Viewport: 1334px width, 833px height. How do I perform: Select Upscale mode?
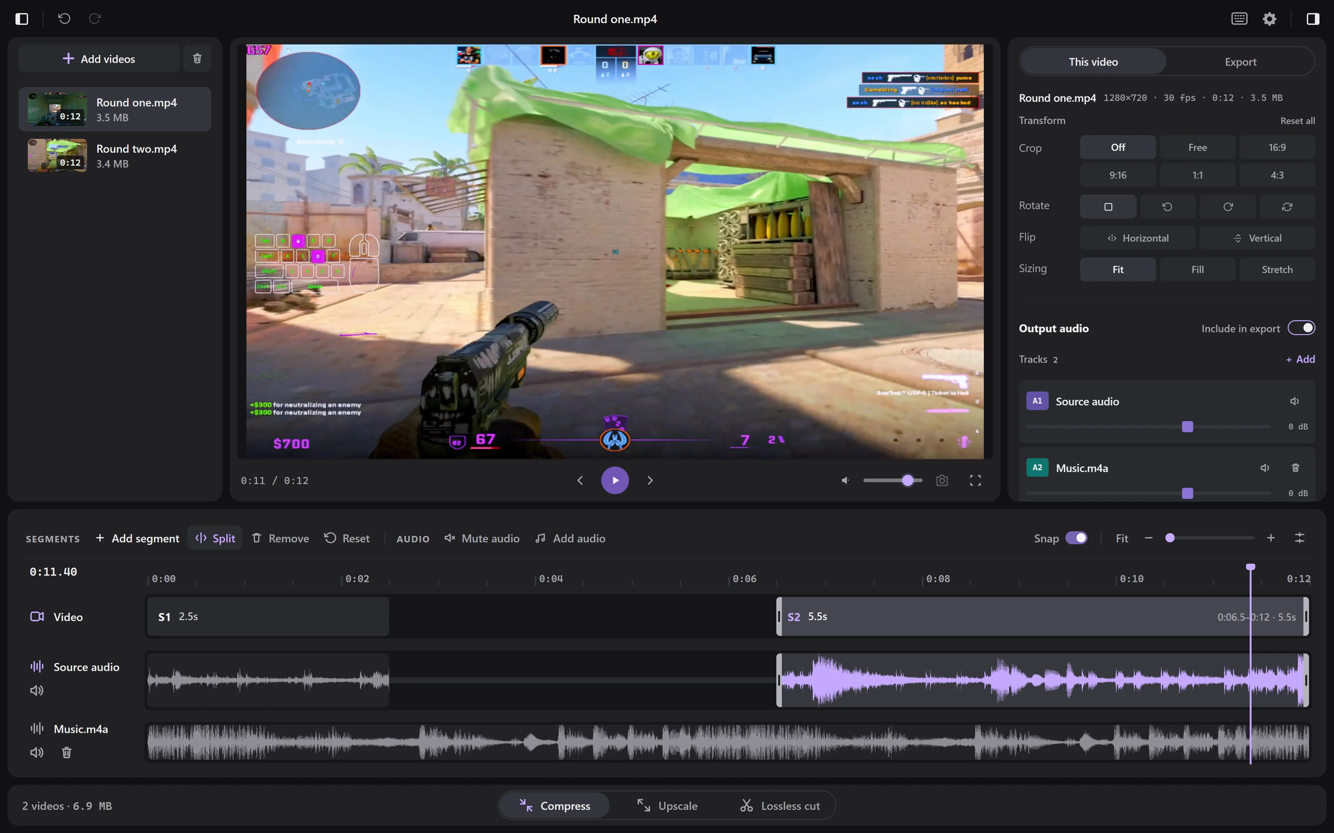pos(667,806)
